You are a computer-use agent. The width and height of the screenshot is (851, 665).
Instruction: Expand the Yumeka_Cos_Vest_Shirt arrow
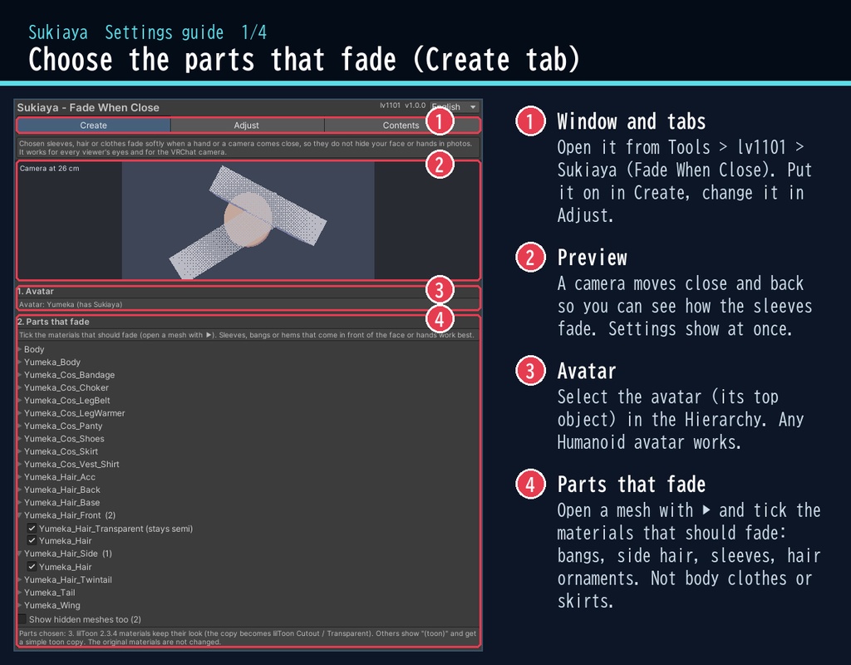20,464
